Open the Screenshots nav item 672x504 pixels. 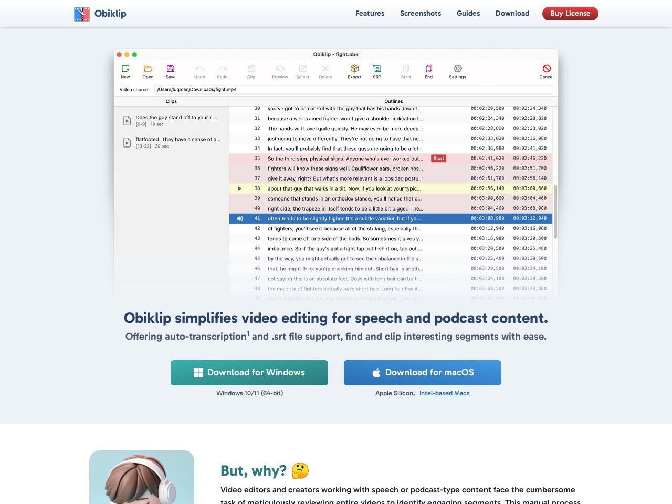coord(421,14)
